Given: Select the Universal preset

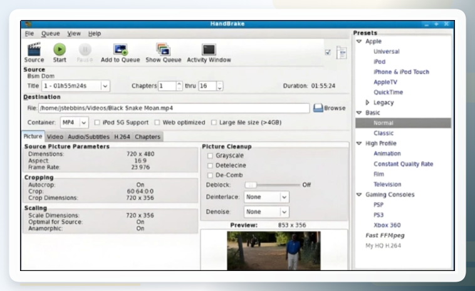Looking at the screenshot, I should (386, 52).
